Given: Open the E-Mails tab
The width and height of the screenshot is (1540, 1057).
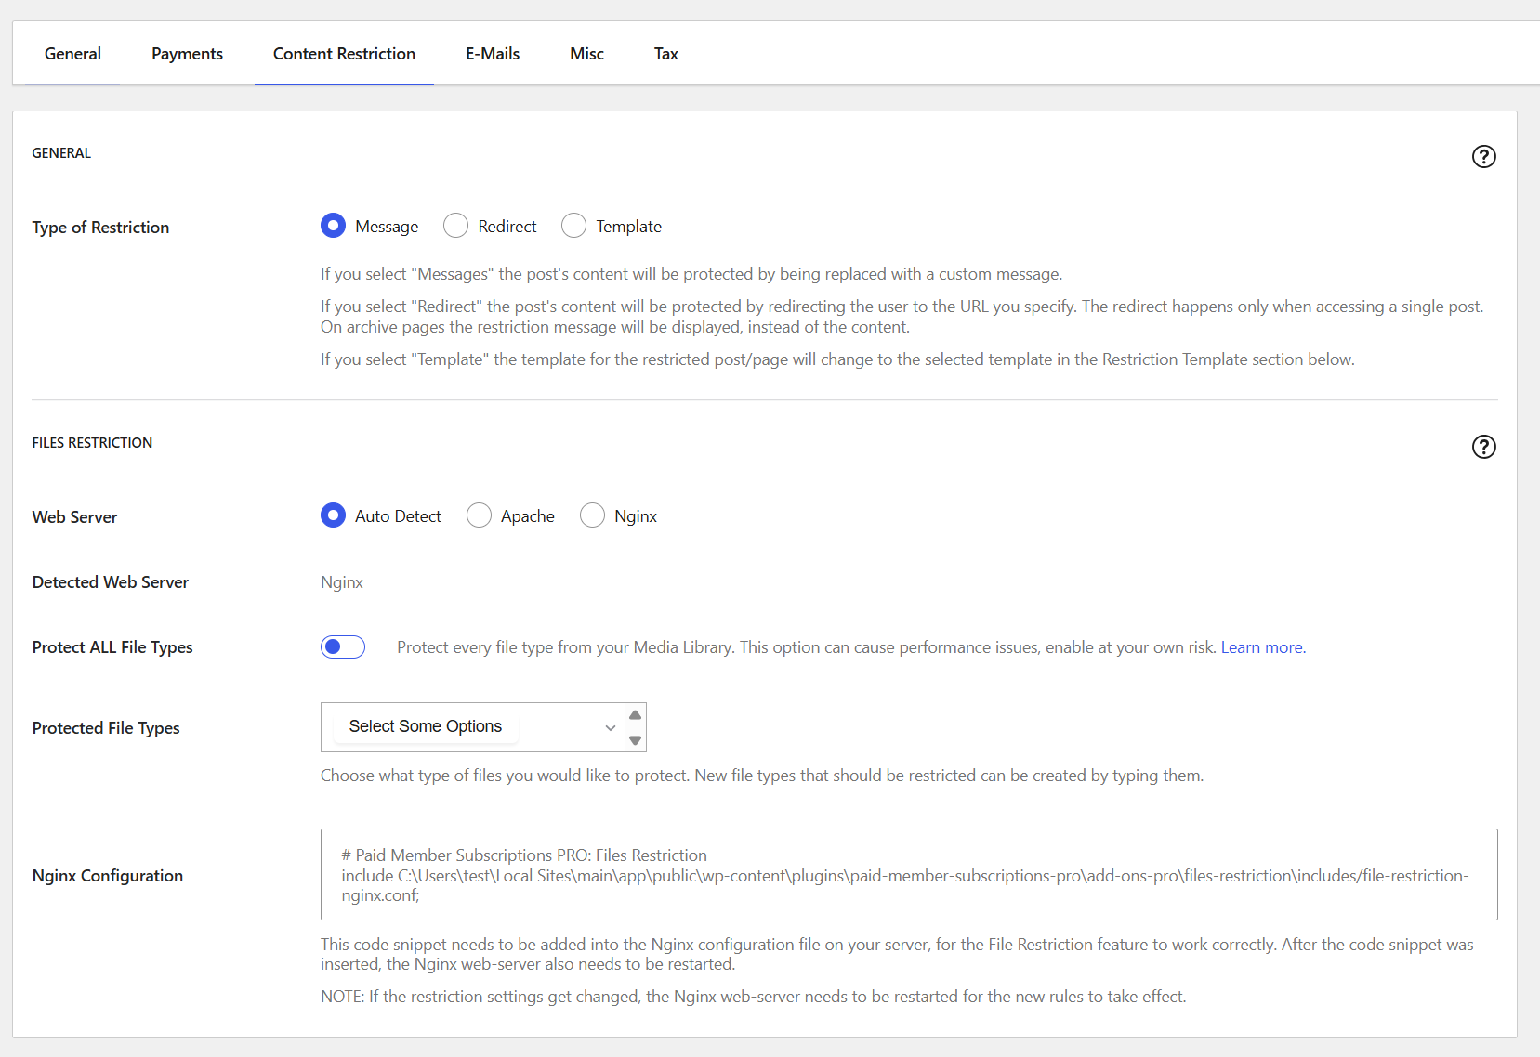Looking at the screenshot, I should coord(493,54).
